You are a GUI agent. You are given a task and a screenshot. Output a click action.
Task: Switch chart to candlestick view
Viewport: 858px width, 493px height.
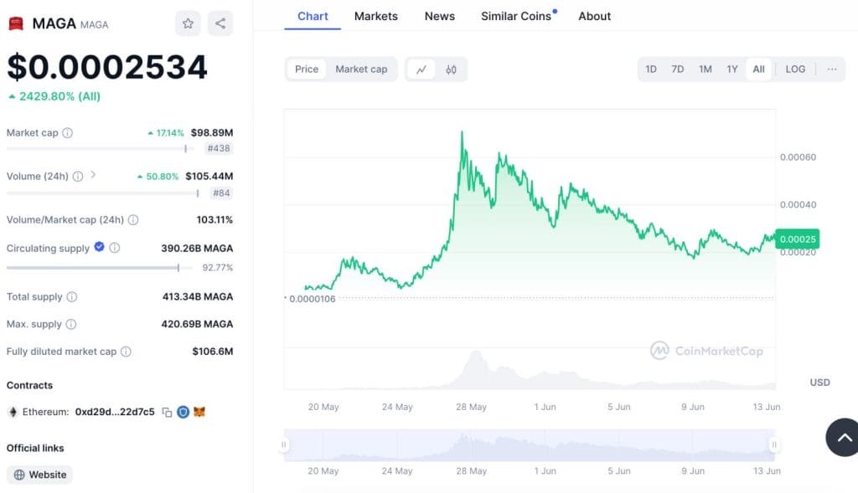tap(450, 69)
